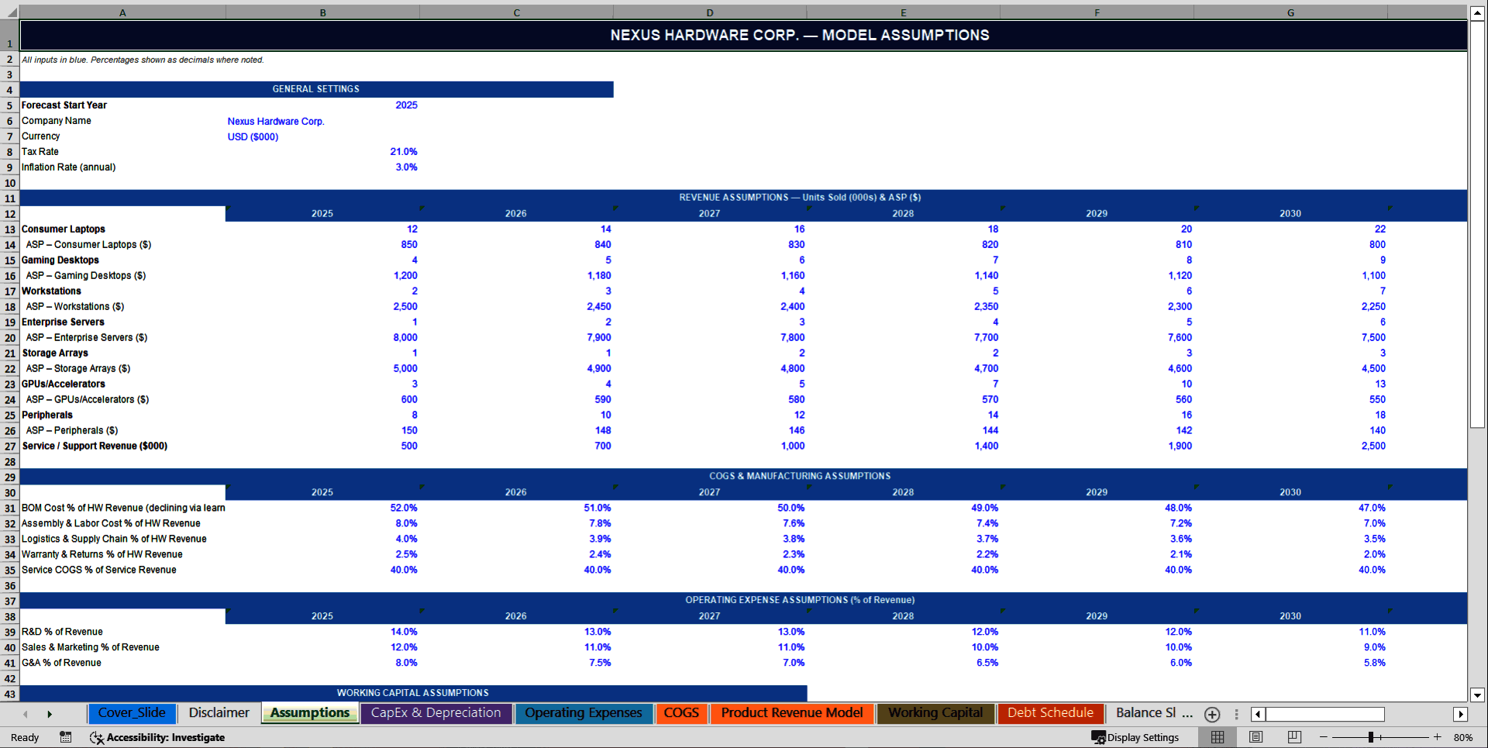Image resolution: width=1488 pixels, height=748 pixels.
Task: Open the filter dropdown on 2025 revenue header
Action: pos(422,208)
